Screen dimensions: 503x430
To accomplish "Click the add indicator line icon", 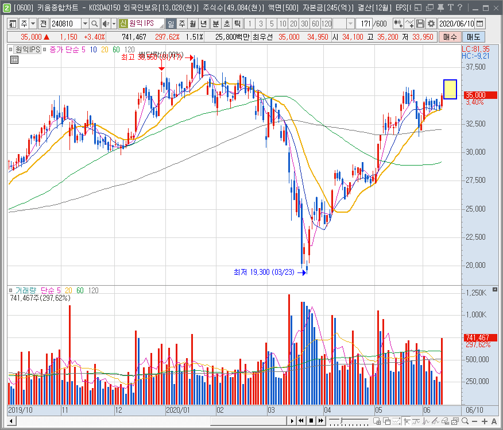I will (x=409, y=24).
